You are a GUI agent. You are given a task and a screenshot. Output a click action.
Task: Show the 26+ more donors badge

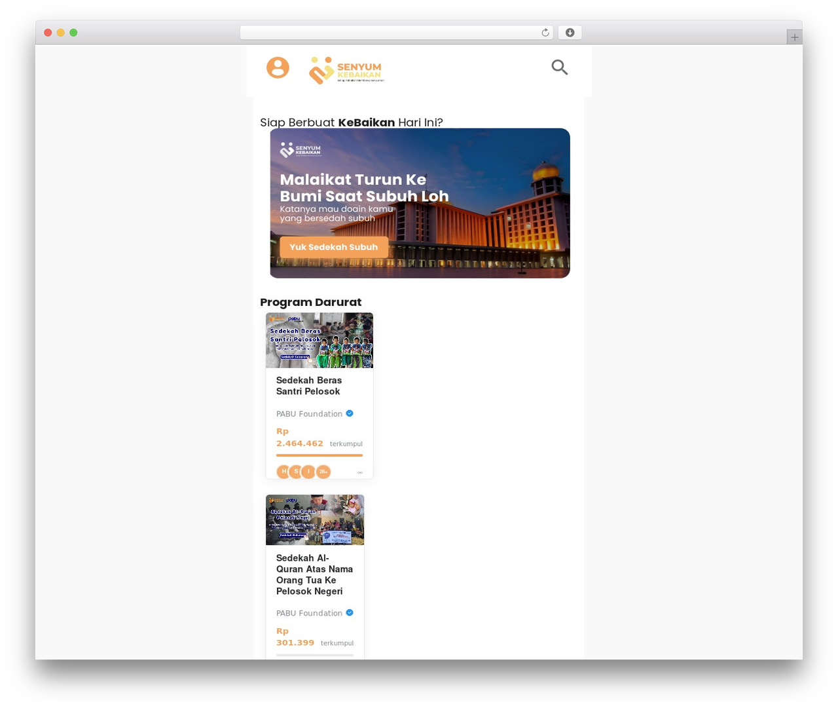[x=323, y=472]
